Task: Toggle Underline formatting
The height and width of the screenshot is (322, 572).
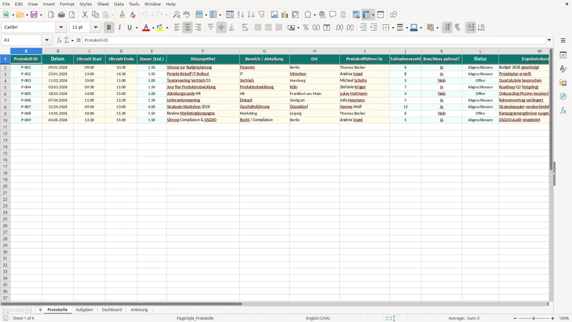Action: (x=129, y=28)
